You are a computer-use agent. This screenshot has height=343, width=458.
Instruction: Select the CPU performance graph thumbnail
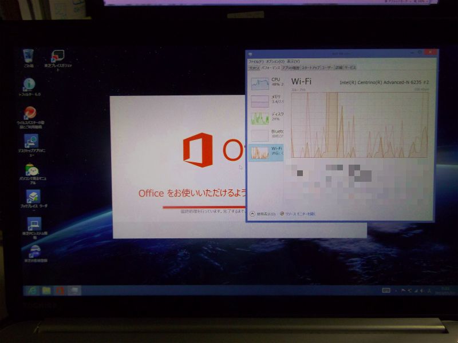pos(260,83)
